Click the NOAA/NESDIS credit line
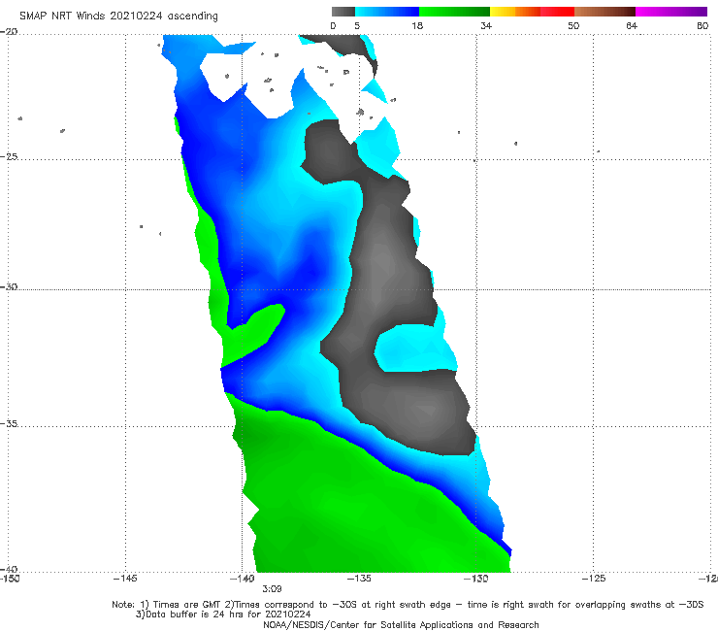This screenshot has width=718, height=631. pos(401,624)
